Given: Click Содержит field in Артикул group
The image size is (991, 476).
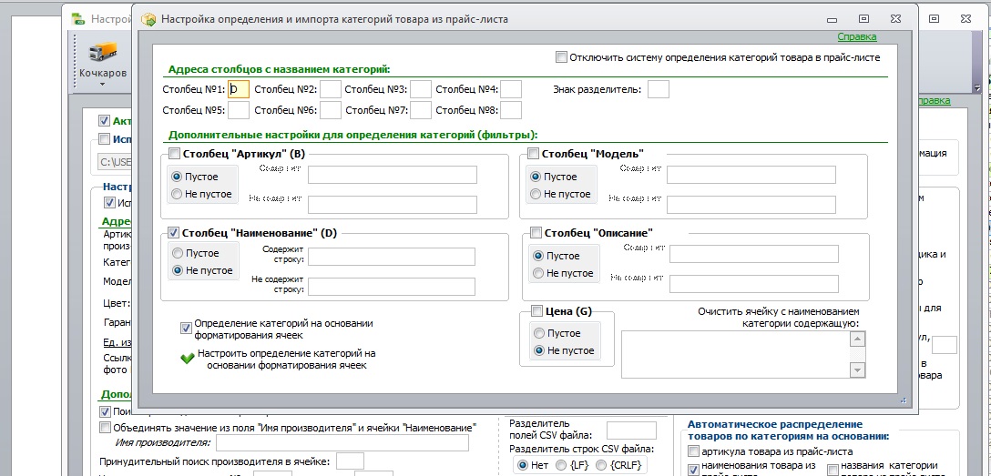Looking at the screenshot, I should tap(393, 175).
